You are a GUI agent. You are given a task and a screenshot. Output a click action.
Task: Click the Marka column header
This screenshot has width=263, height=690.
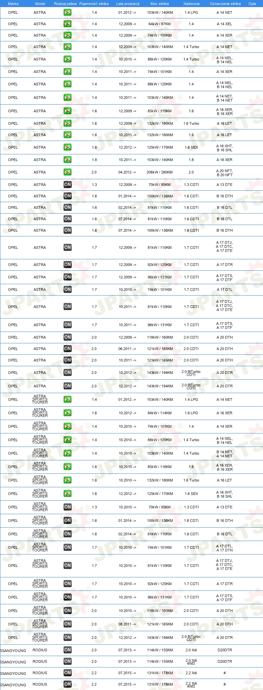click(13, 4)
